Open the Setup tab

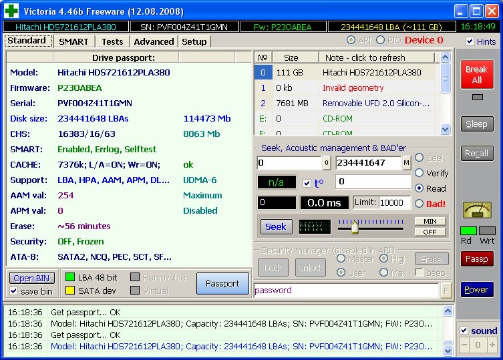(194, 41)
